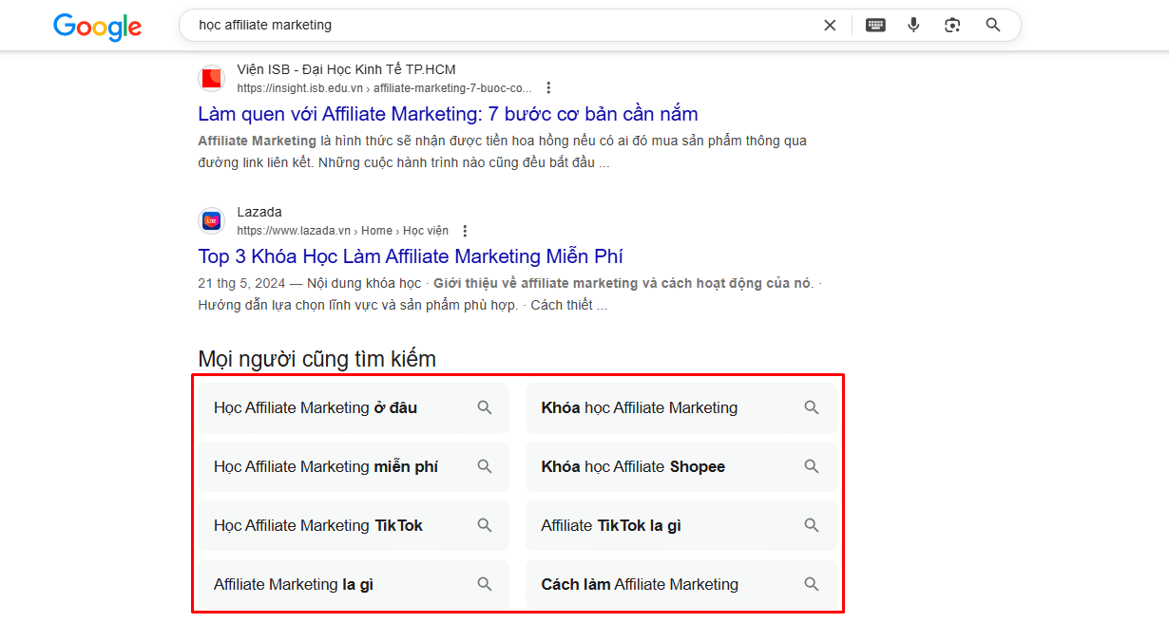Click inside the search input field
The width and height of the screenshot is (1169, 642).
coord(494,26)
